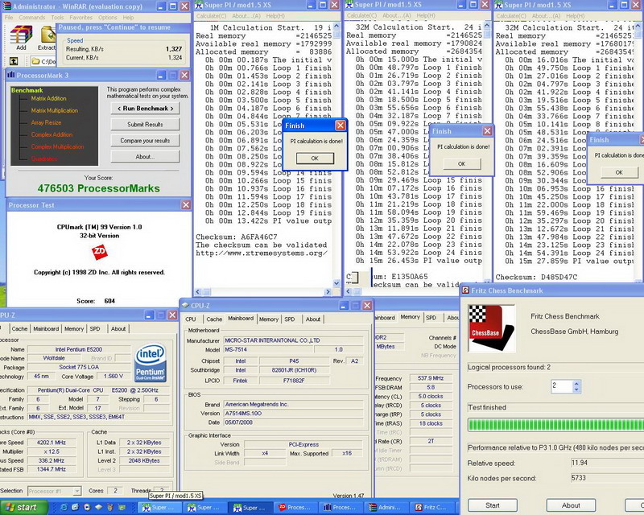Click the white diamond quick launch icon
Screen dimensions: 644x515
[x=98, y=507]
